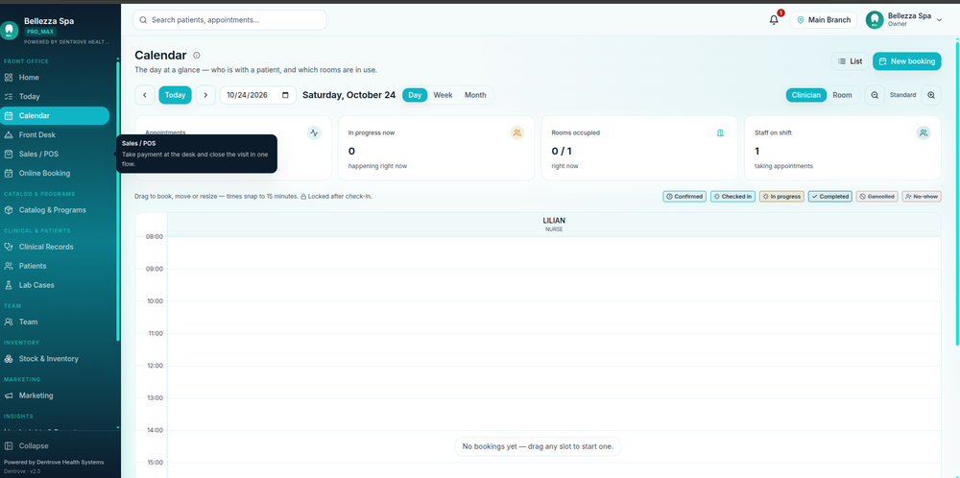Viewport: 960px width, 478px height.
Task: Switch to Clinician grouping
Action: [806, 95]
